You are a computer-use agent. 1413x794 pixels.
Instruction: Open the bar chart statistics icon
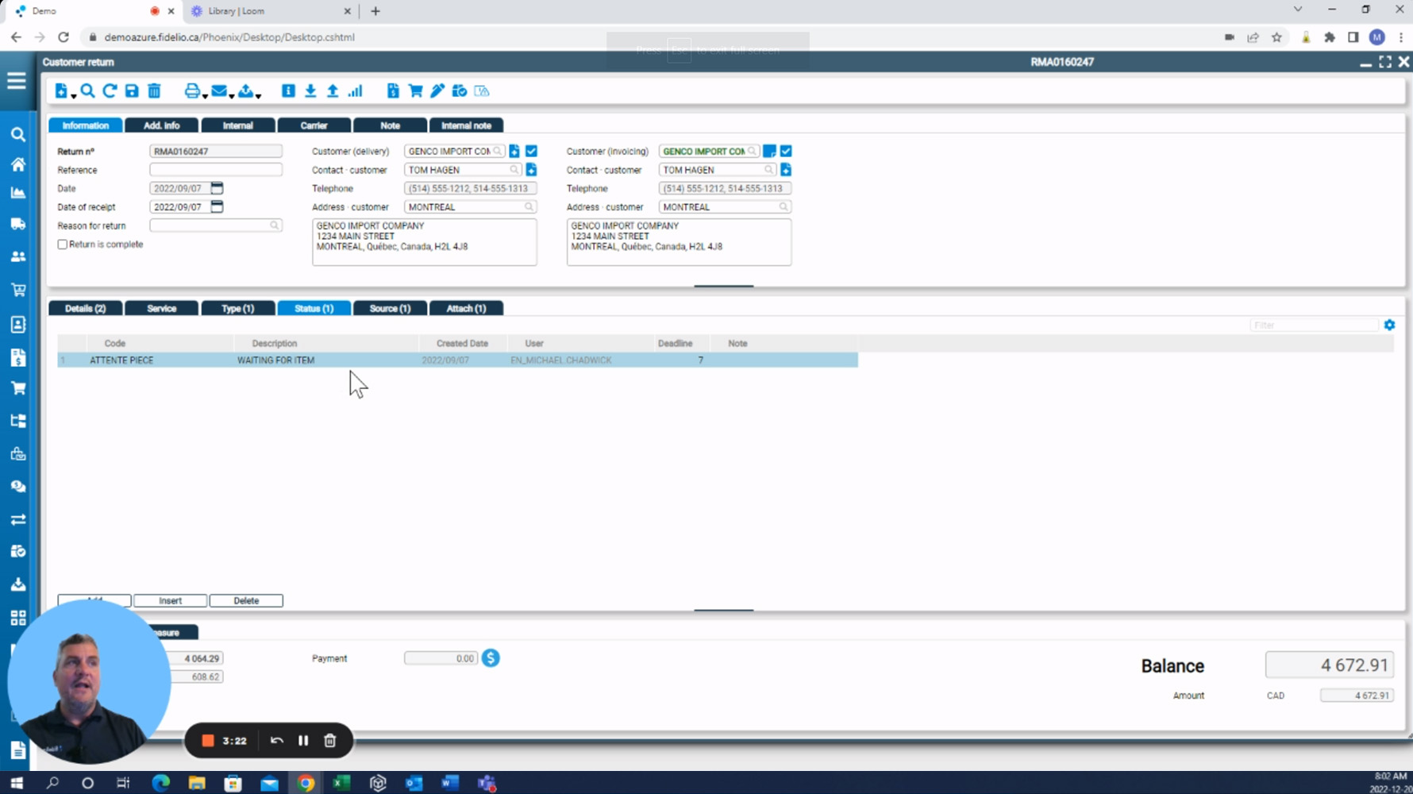coord(355,91)
